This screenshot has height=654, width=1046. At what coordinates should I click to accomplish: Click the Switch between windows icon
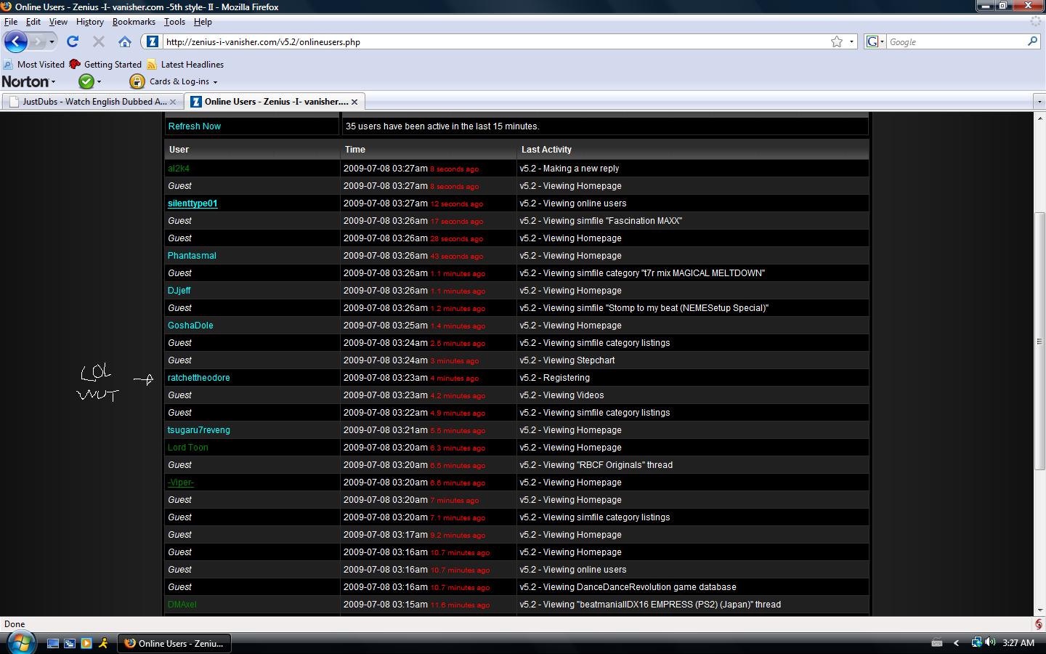(x=70, y=643)
